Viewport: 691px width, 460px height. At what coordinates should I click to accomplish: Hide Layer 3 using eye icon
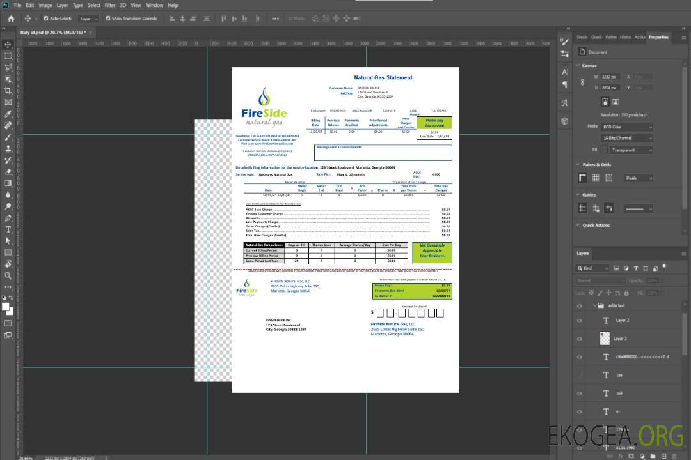click(580, 339)
